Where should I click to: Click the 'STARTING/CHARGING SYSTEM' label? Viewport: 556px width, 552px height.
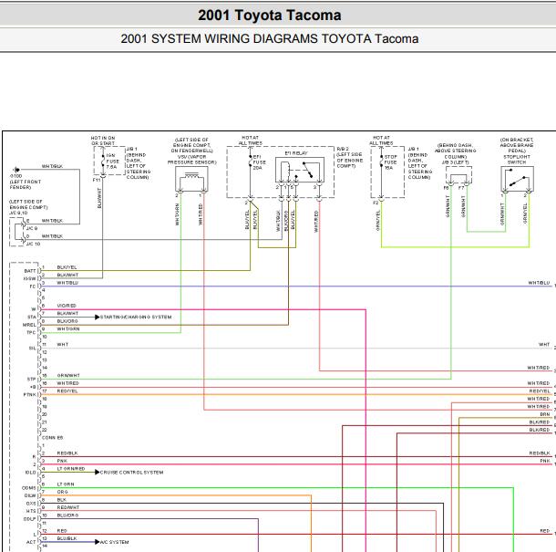click(136, 317)
